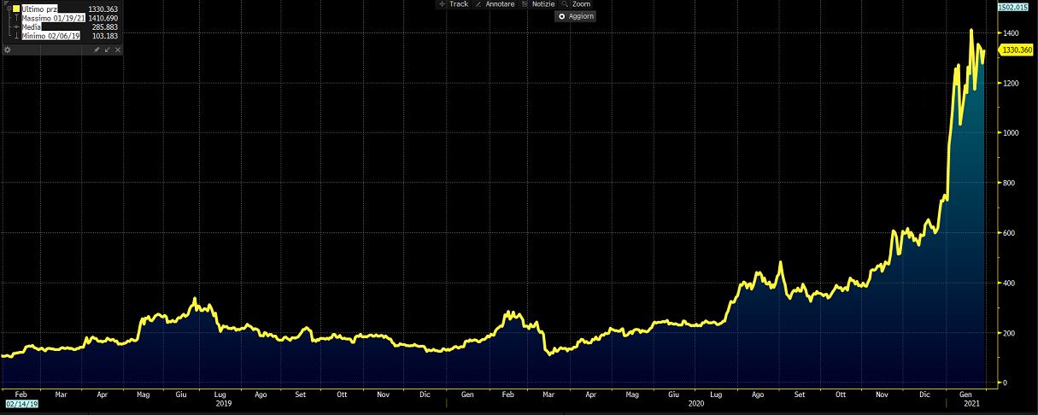
Task: Toggle the Aggiorn radio button
Action: (x=561, y=16)
